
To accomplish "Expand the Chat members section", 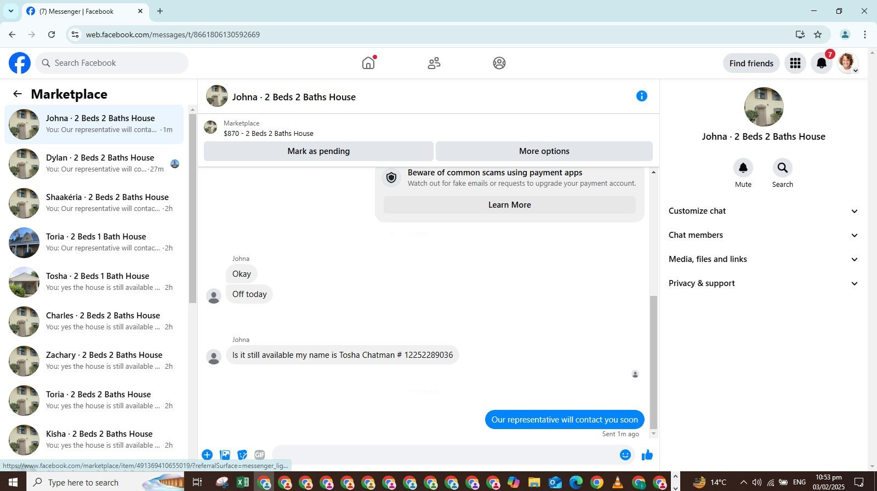I will tap(763, 235).
